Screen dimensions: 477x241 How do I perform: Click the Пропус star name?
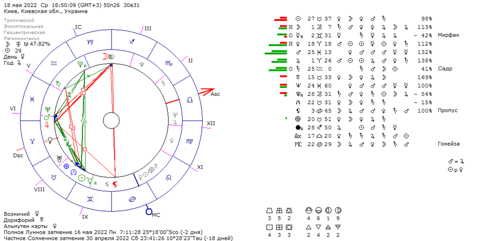[x=447, y=110]
